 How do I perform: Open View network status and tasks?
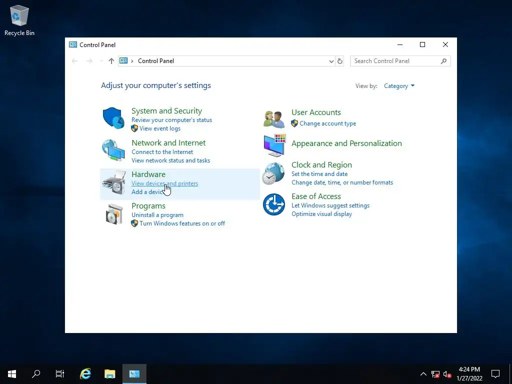pyautogui.click(x=170, y=160)
